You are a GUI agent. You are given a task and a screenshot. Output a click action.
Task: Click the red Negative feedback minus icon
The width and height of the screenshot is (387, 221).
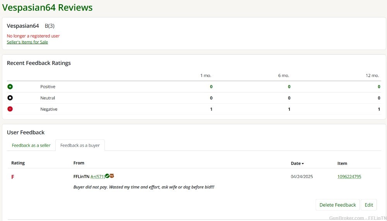10,109
